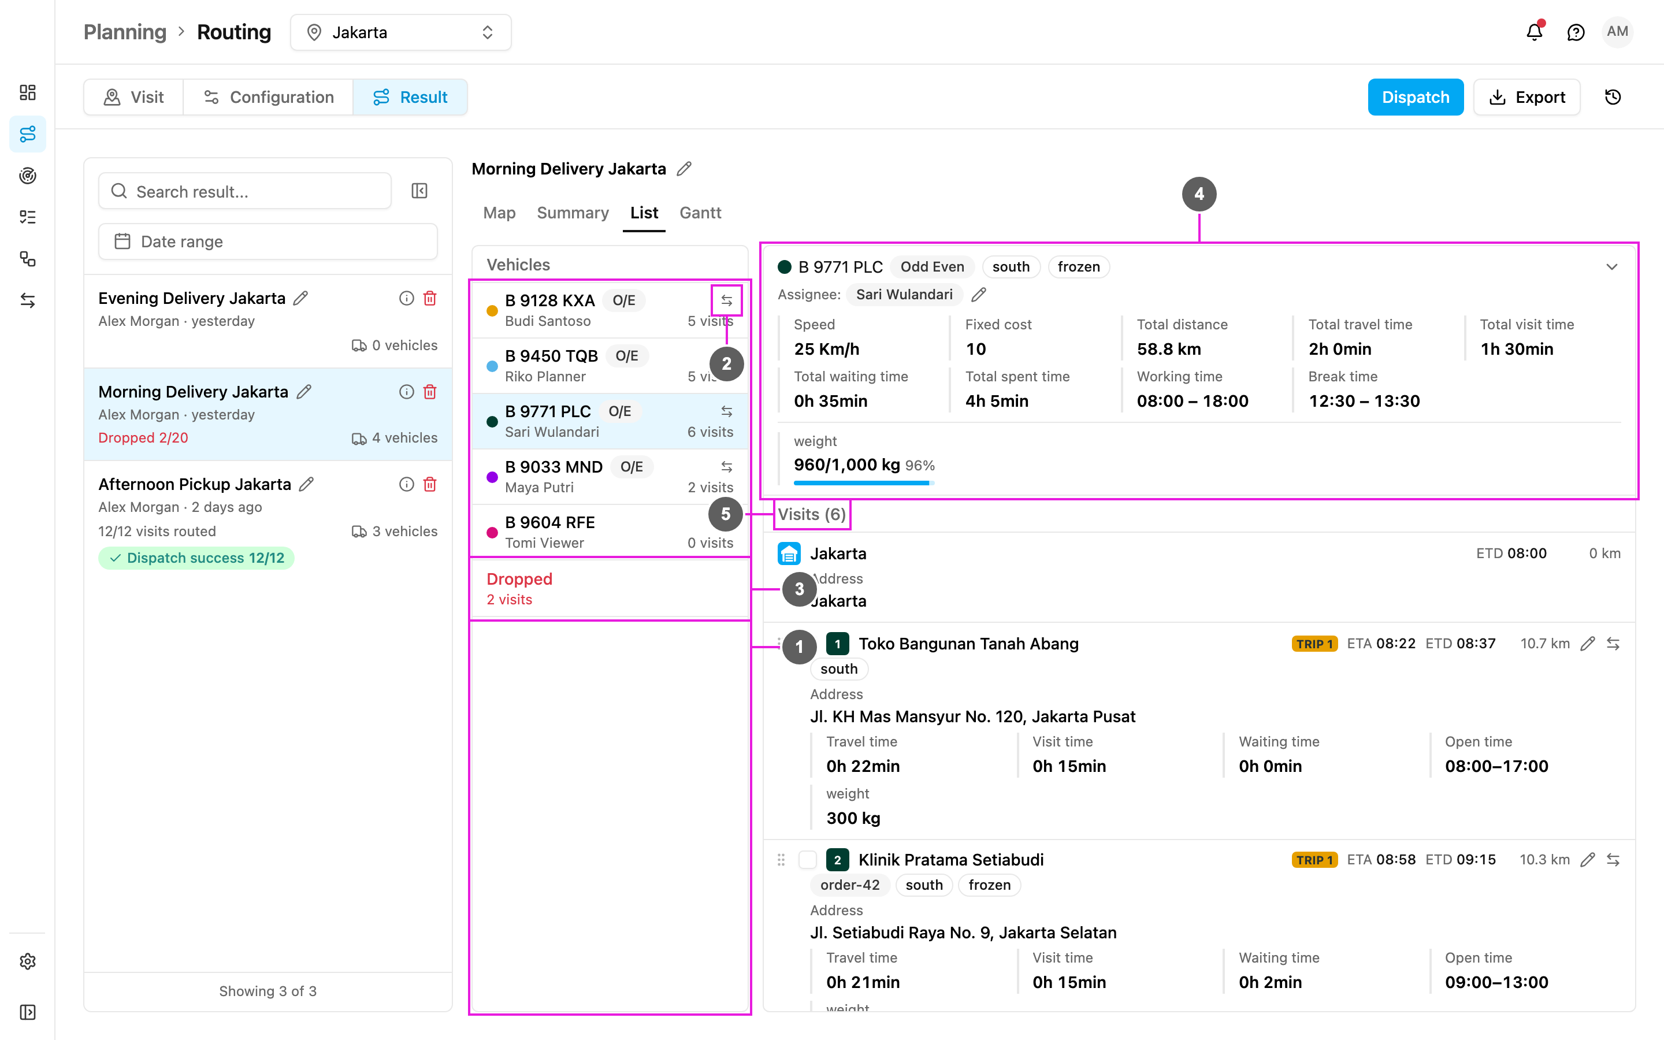Select vehicle B 9033 MND row

pyautogui.click(x=610, y=476)
